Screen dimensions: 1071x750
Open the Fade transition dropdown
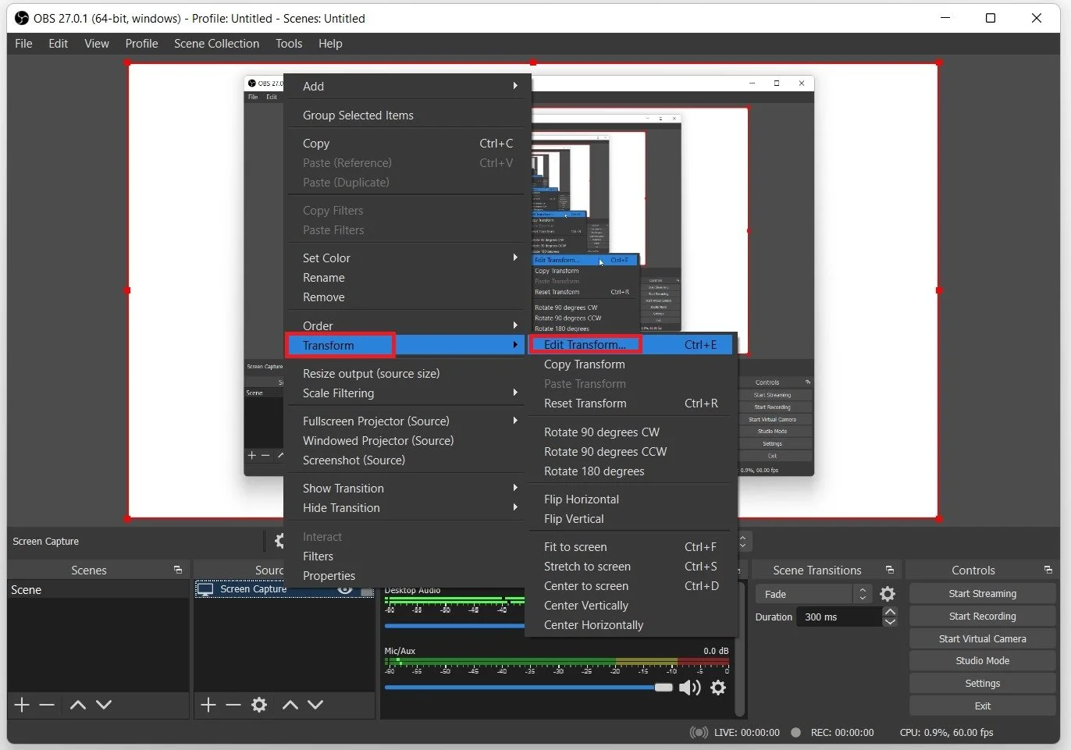(x=813, y=594)
